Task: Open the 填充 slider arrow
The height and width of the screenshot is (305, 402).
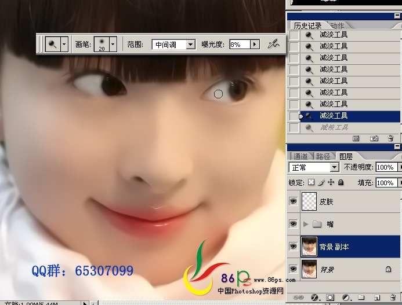Action: (400, 183)
